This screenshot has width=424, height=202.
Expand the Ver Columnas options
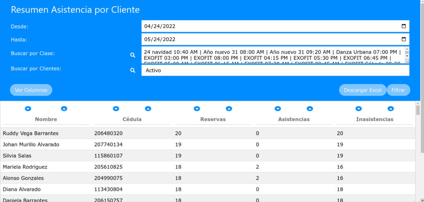point(31,90)
